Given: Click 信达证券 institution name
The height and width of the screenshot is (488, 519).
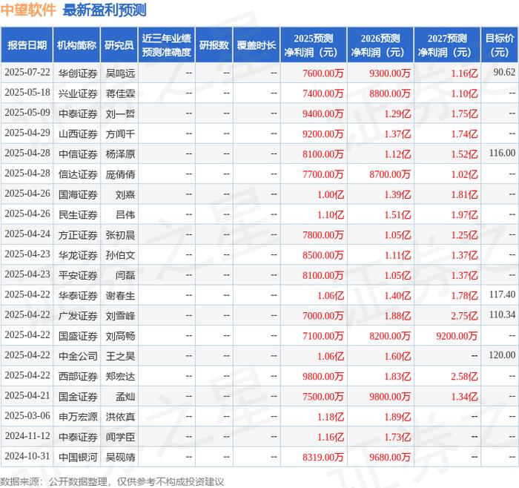Looking at the screenshot, I should tap(78, 174).
